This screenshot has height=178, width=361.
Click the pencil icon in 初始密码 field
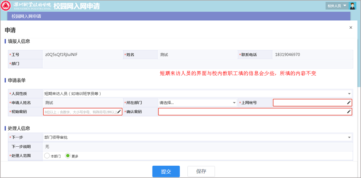pos(119,112)
